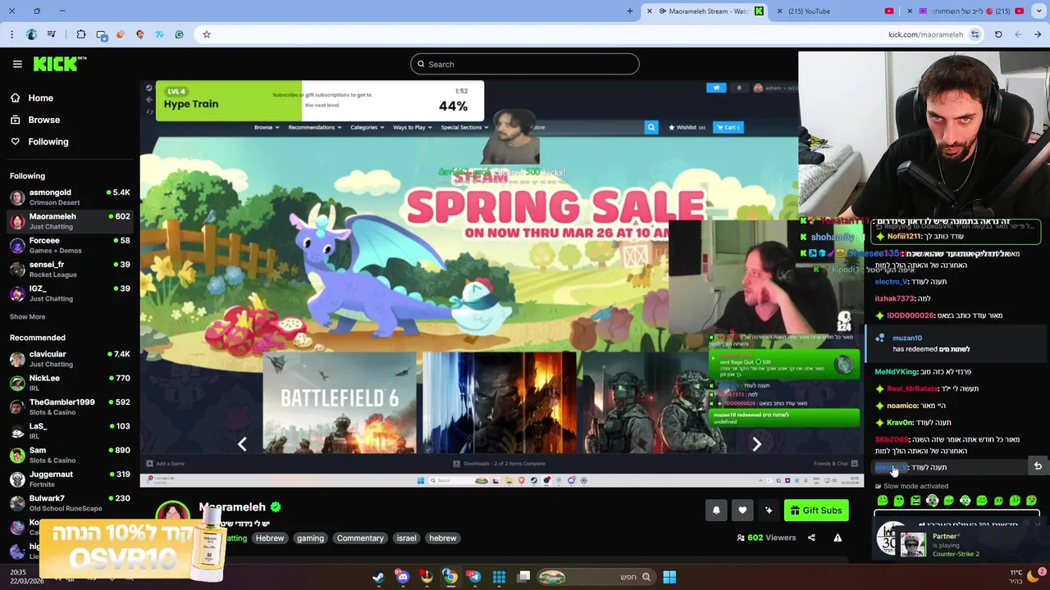Go to the next carousel slide

point(756,444)
